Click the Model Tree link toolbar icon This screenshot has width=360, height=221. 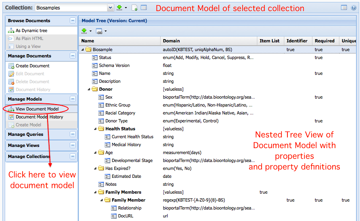tap(99, 31)
